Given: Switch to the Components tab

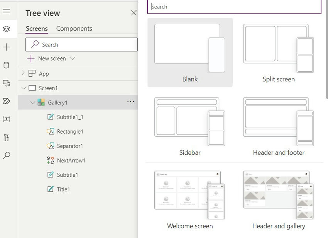Looking at the screenshot, I should pyautogui.click(x=74, y=28).
